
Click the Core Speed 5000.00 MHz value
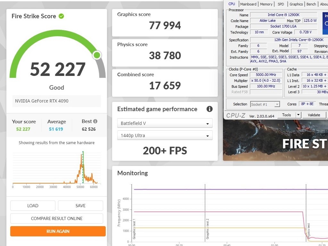click(x=266, y=75)
